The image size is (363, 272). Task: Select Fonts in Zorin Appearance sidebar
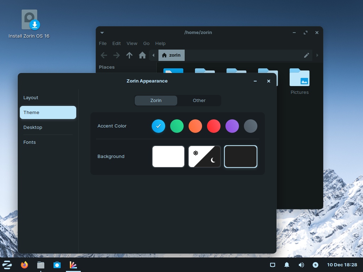(x=48, y=142)
